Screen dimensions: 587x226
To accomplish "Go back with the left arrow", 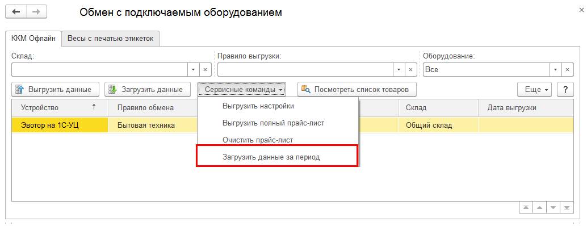I will (16, 11).
